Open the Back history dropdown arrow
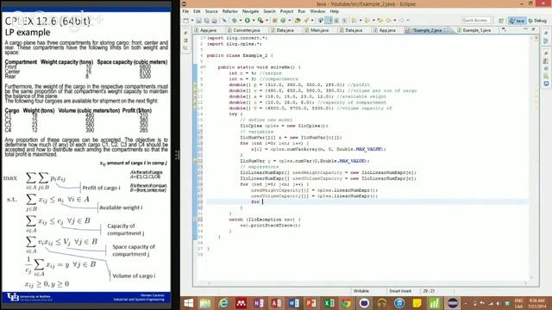 pos(395,21)
